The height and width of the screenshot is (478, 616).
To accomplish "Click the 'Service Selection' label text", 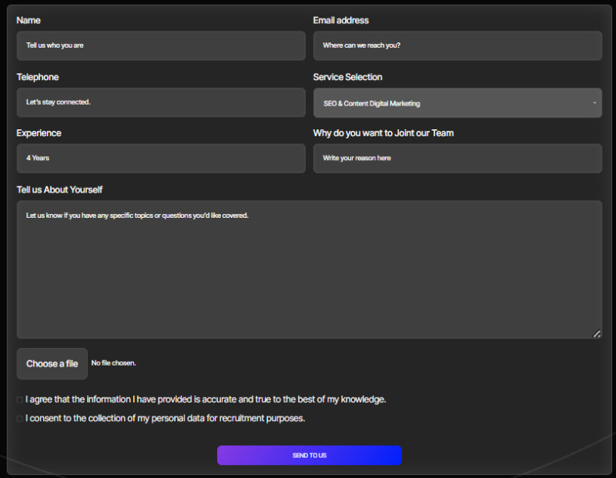I will (347, 77).
